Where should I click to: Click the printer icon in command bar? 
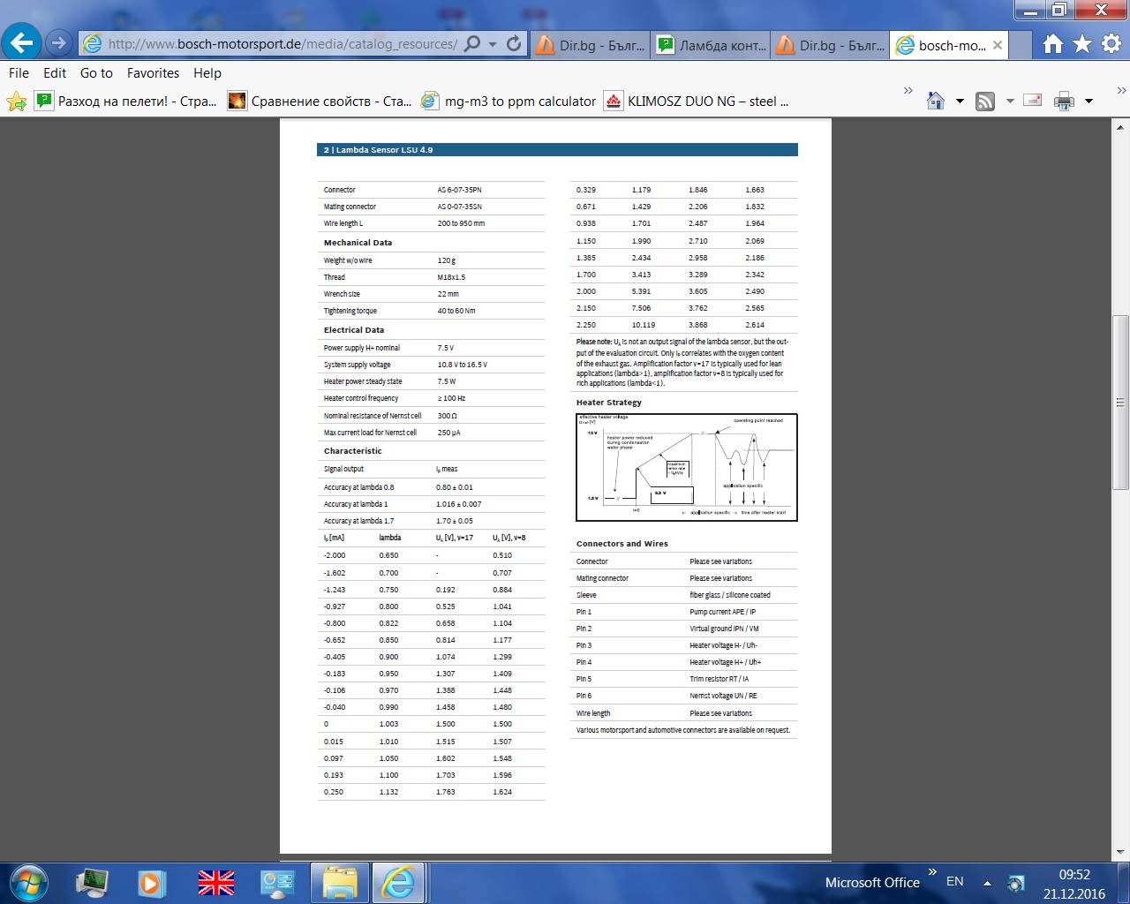point(1064,102)
